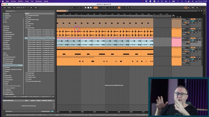Click the Stop button in transport

tap(88, 8)
